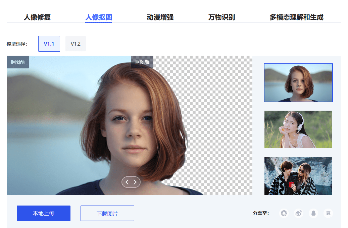Click the left arrow on the comparison handle
The width and height of the screenshot is (348, 228).
pos(127,182)
